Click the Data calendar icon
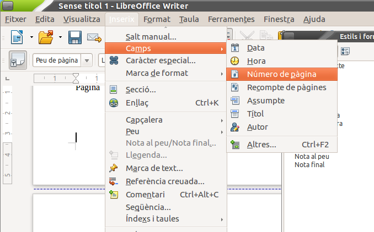 click(235, 48)
